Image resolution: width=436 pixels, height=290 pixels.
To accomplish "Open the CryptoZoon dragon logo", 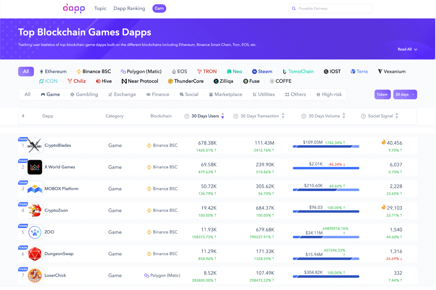I will (x=35, y=210).
